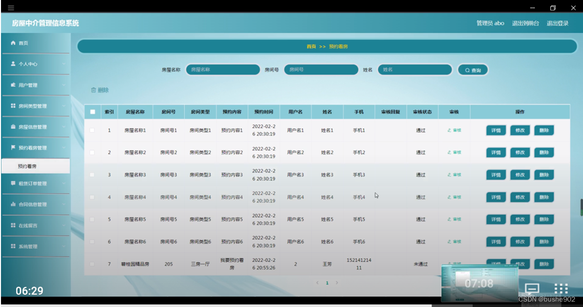Click the 审核 edit icon in row 1

click(450, 131)
